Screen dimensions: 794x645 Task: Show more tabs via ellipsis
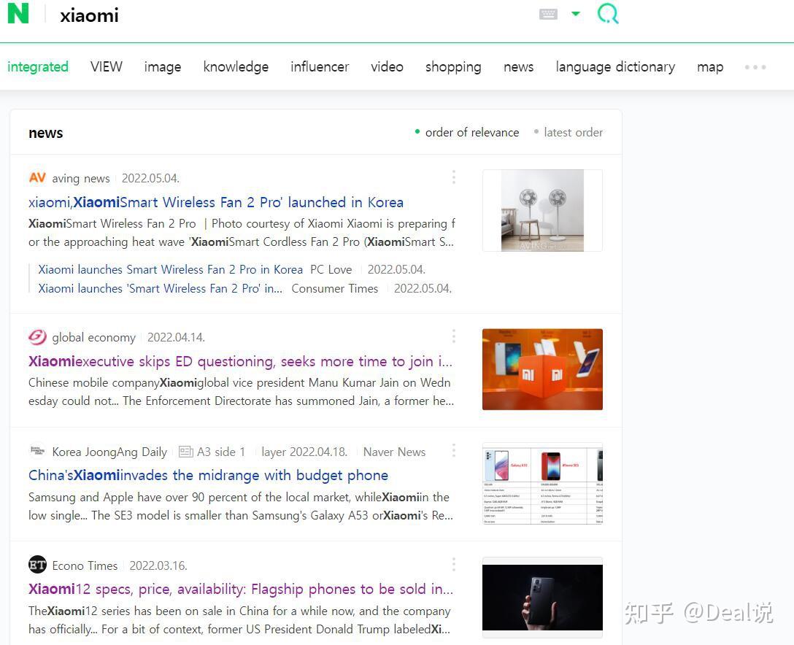click(x=755, y=67)
